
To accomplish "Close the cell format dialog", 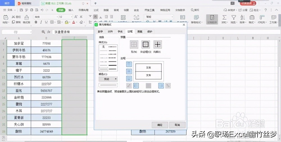I will (184, 25).
